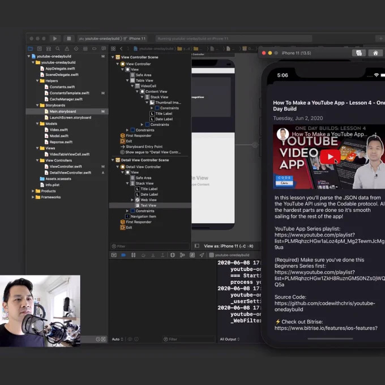Hide the debug area
The height and width of the screenshot is (385, 385).
click(114, 255)
